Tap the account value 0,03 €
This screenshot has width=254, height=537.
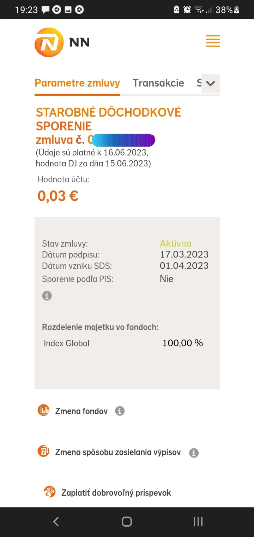point(58,196)
